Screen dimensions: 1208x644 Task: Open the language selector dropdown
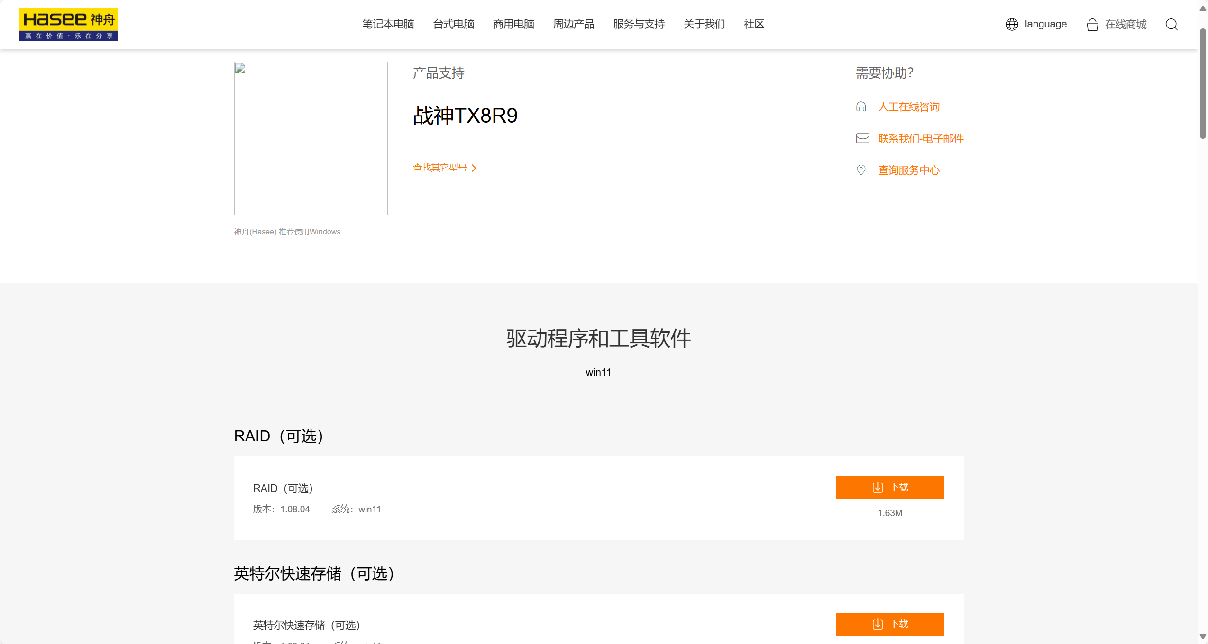[x=1045, y=24]
